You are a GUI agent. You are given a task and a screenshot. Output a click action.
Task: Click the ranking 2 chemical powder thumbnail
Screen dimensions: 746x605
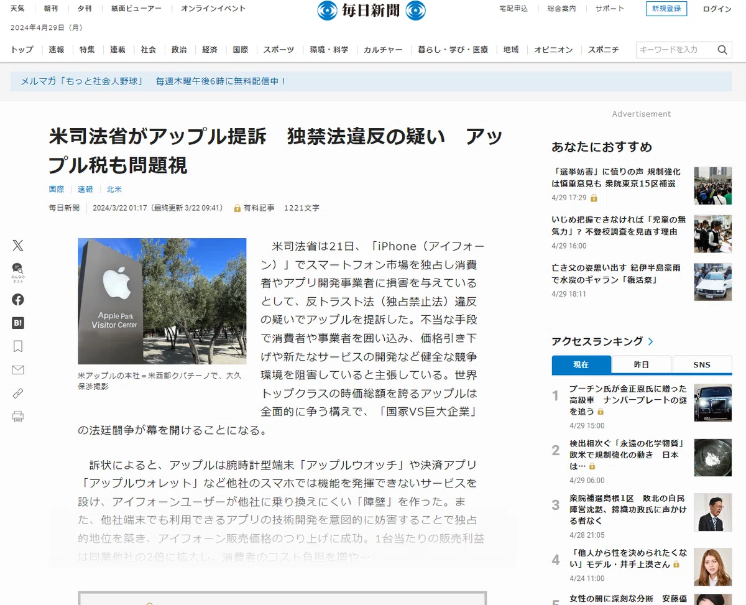713,458
